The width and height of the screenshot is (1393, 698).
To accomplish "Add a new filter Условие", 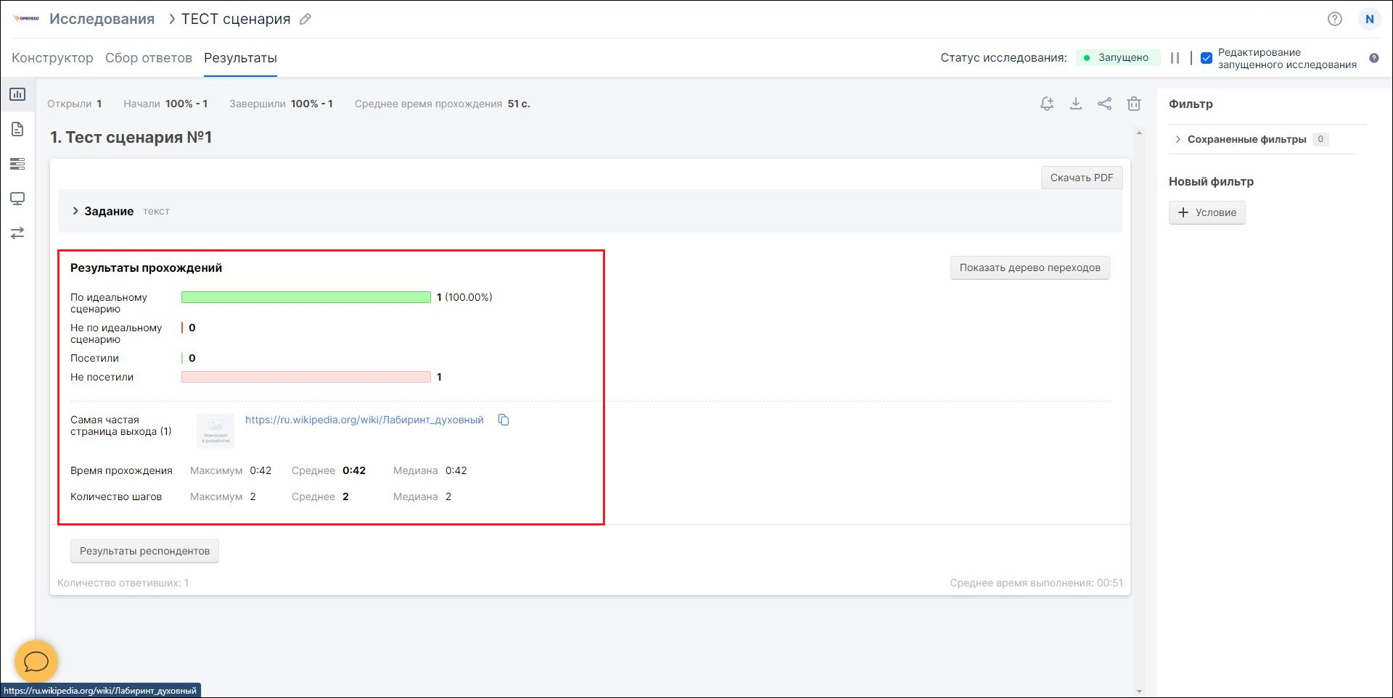I will 1207,212.
